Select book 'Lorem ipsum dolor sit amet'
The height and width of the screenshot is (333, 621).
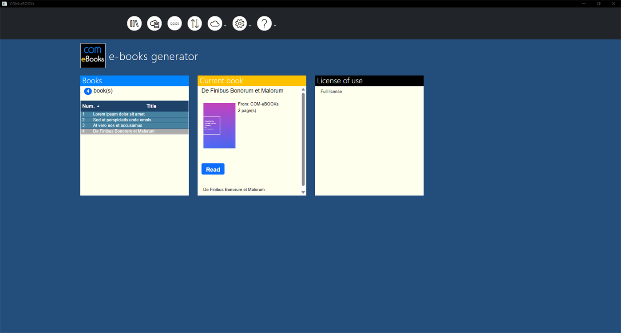(x=119, y=114)
